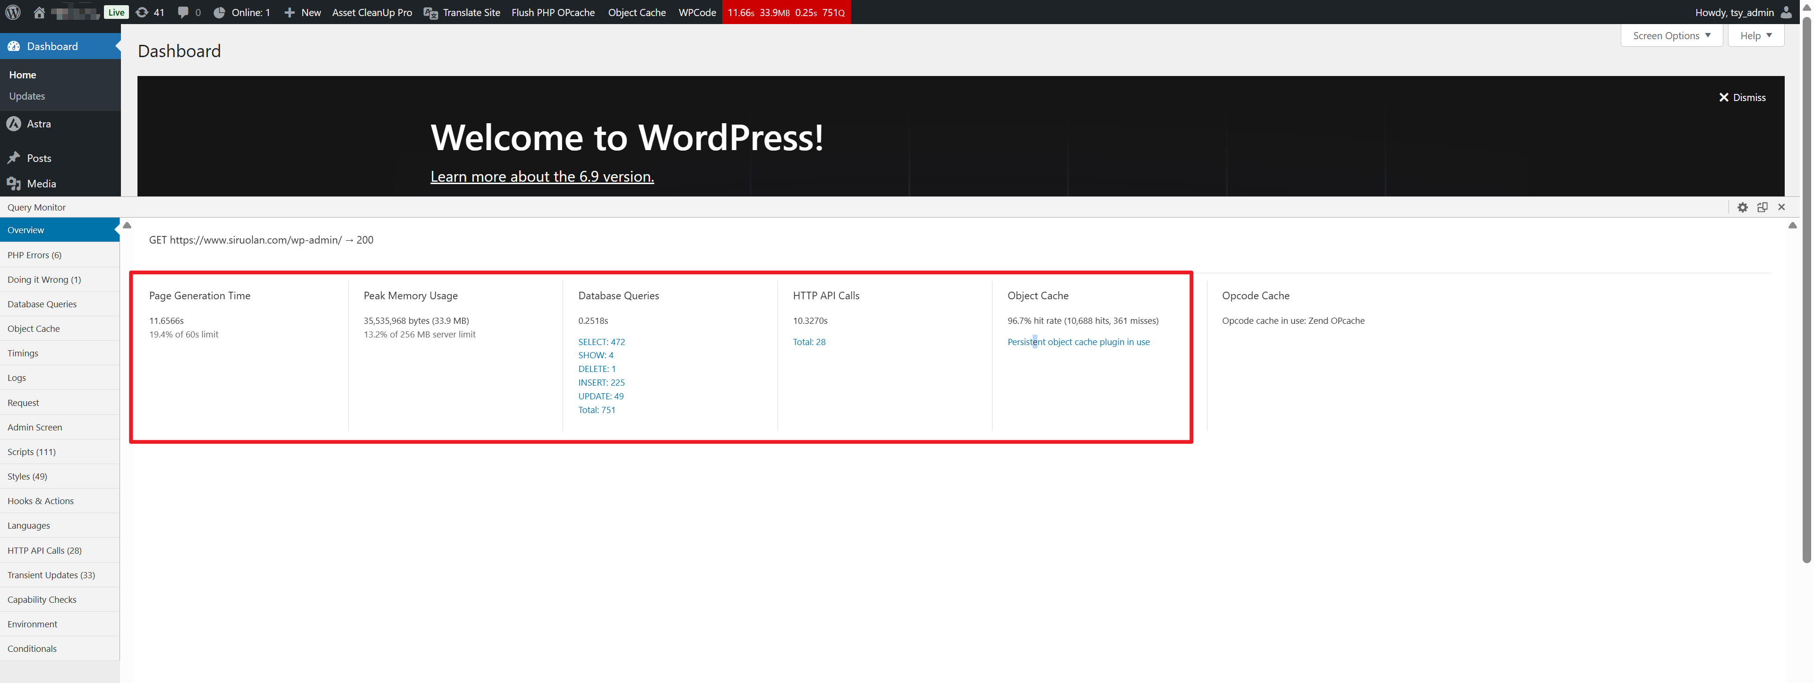Toggle Query Monitor panel position icon
The height and width of the screenshot is (683, 1814).
[1762, 207]
